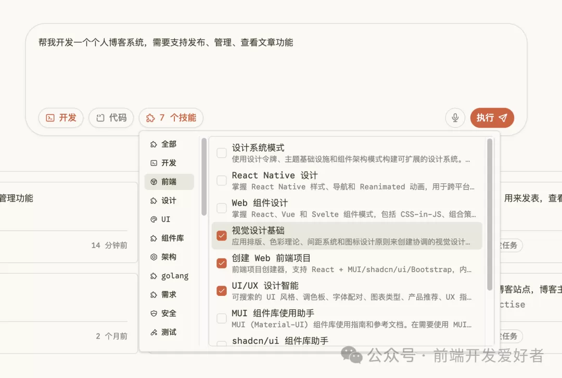Click the clipboard icon on 代码 button
The image size is (562, 378).
pyautogui.click(x=100, y=118)
